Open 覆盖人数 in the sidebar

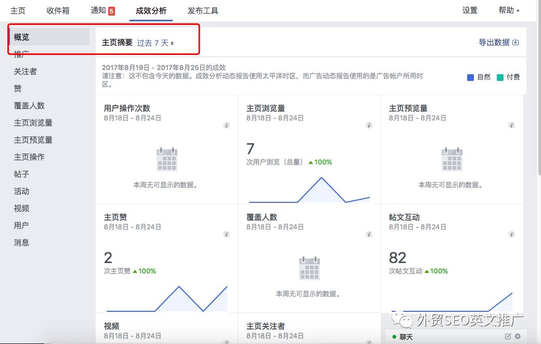(29, 106)
